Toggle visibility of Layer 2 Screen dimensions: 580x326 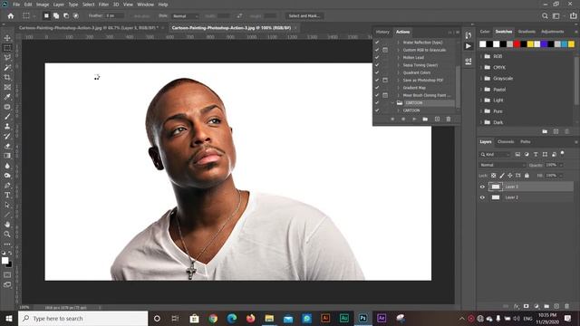(482, 197)
